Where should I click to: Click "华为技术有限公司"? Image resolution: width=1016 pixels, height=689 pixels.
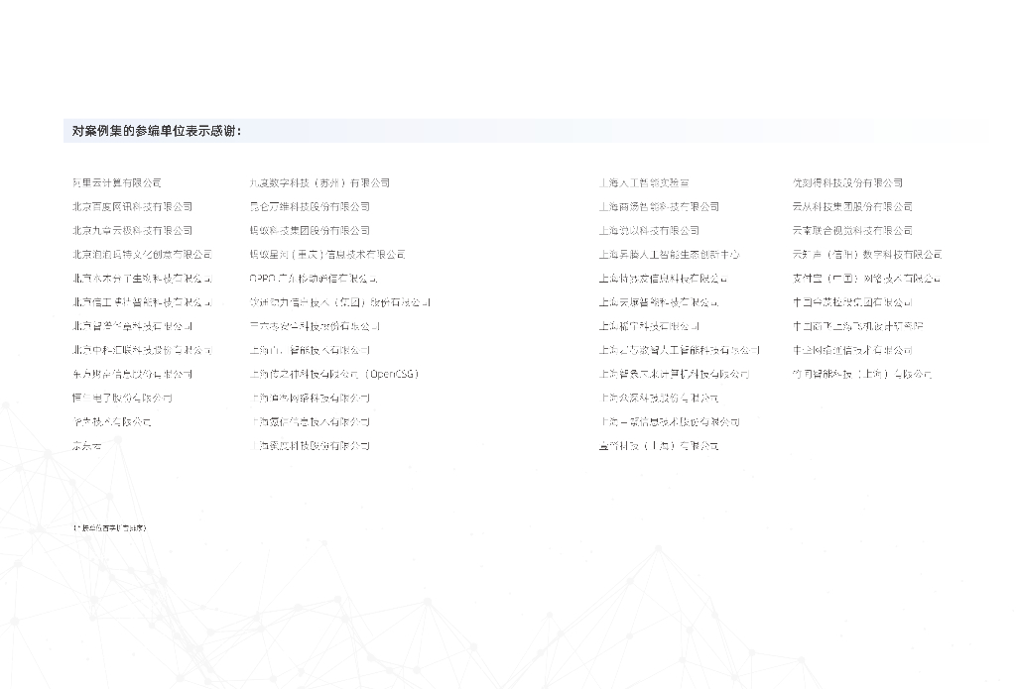tap(111, 422)
